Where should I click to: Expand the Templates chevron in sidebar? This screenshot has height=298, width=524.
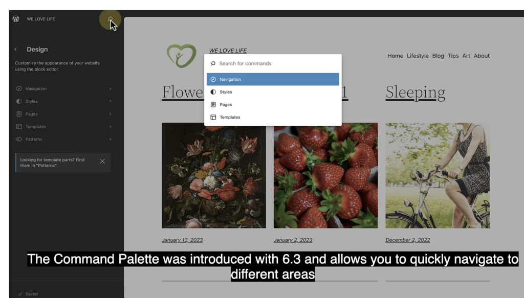click(x=110, y=127)
